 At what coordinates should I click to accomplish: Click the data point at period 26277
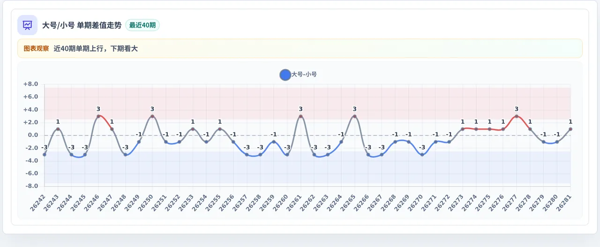[x=517, y=116]
